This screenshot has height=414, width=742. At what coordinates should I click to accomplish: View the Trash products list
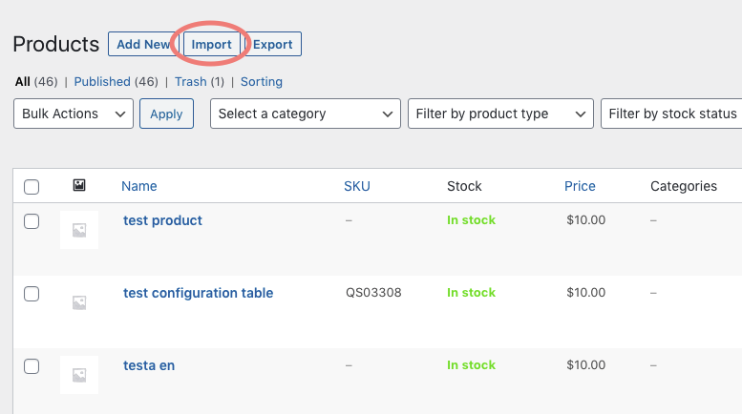pyautogui.click(x=190, y=82)
